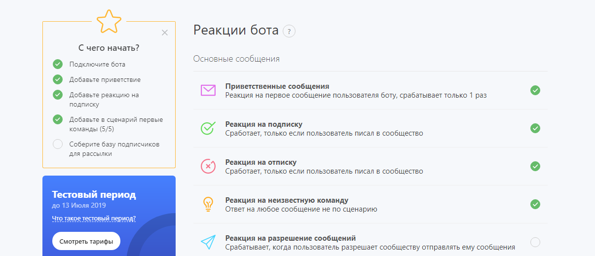Click the orange lightbulb unknown command icon

[x=208, y=204]
